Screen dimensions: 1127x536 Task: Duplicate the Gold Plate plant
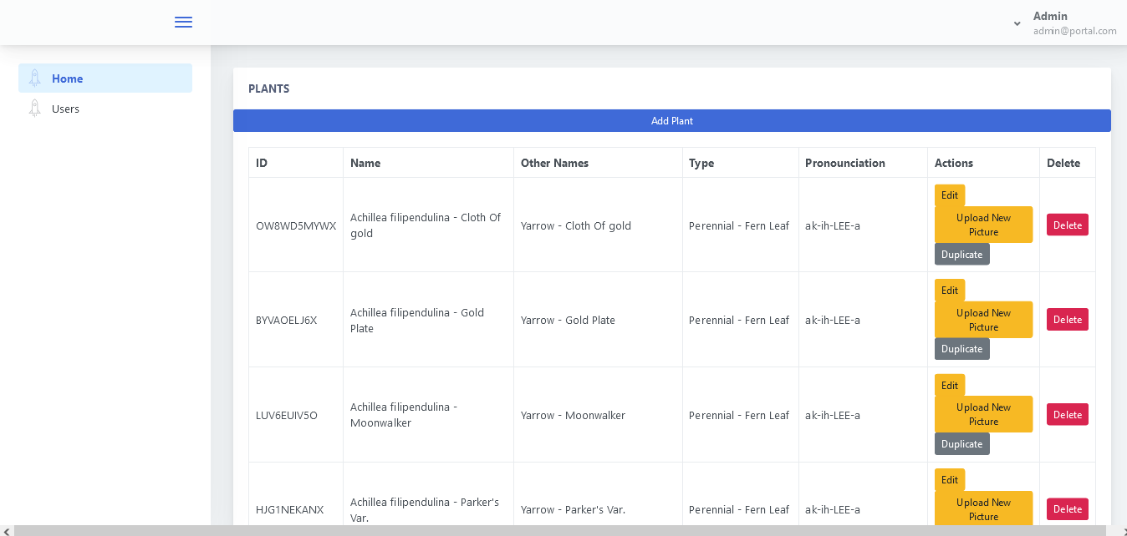(961, 349)
